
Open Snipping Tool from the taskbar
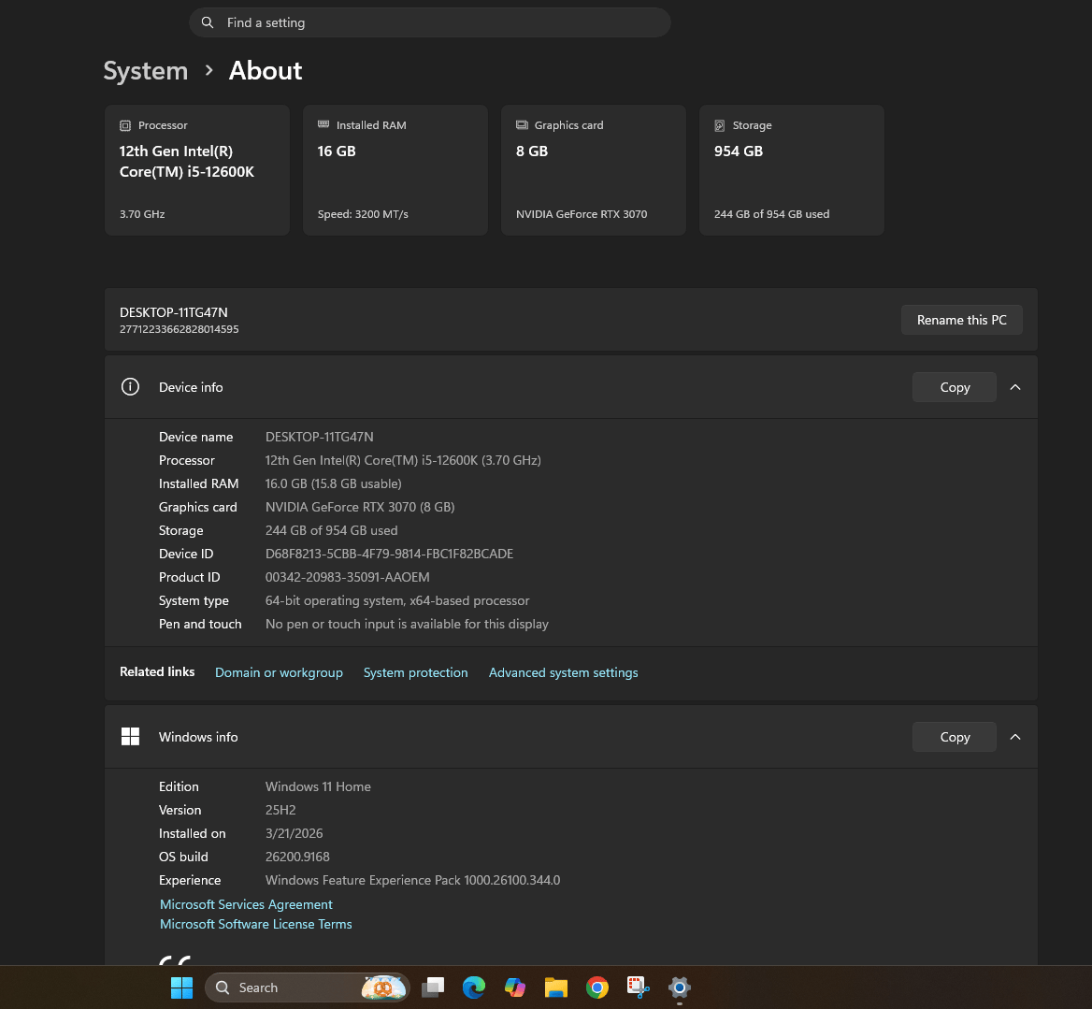click(x=638, y=987)
